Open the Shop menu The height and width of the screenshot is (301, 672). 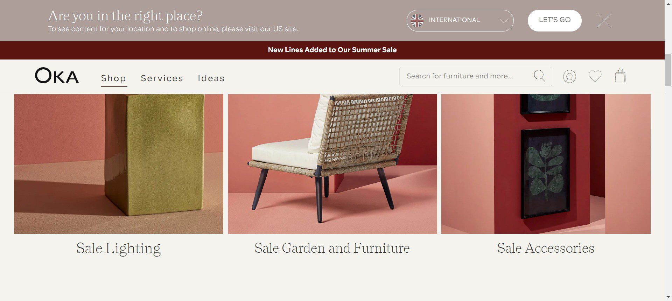(x=113, y=78)
